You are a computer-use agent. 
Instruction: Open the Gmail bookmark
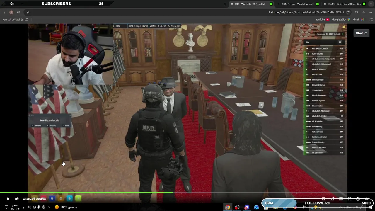click(358, 20)
